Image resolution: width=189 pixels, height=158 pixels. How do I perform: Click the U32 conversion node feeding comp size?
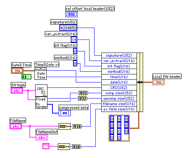click(83, 93)
